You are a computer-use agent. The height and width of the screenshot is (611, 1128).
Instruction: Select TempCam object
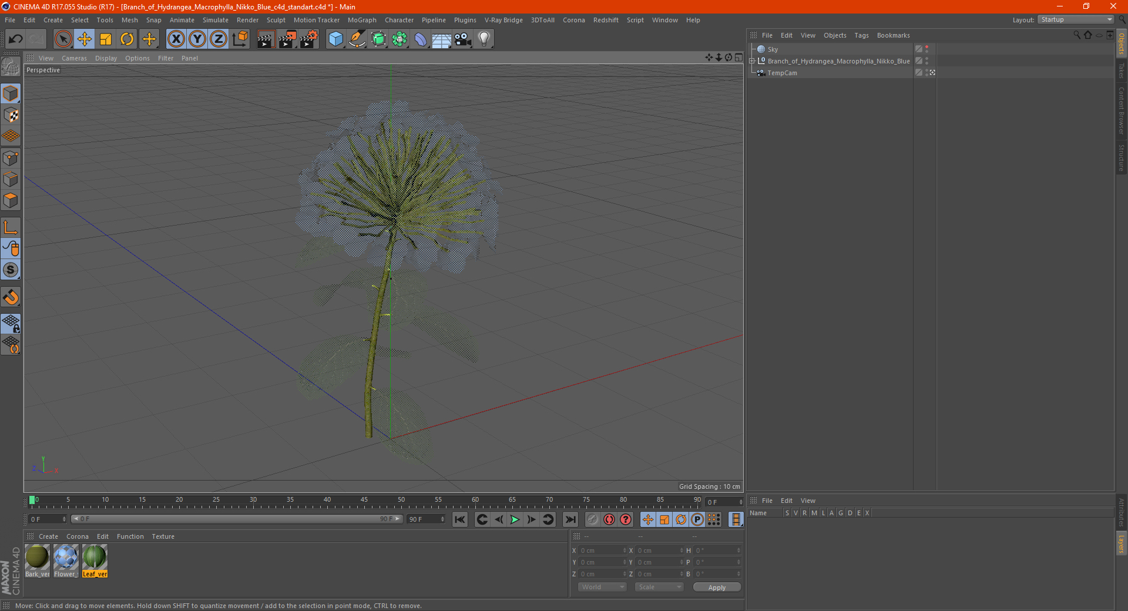pos(782,73)
